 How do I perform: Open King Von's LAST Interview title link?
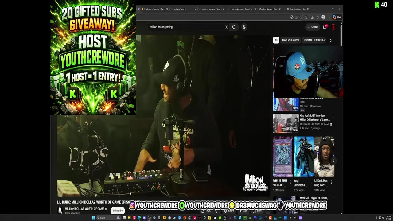314,118
